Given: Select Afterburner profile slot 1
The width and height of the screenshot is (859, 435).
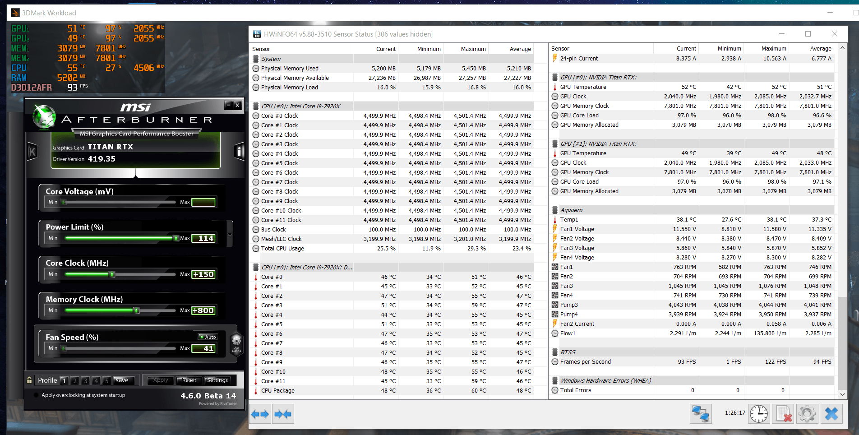Looking at the screenshot, I should 64,380.
